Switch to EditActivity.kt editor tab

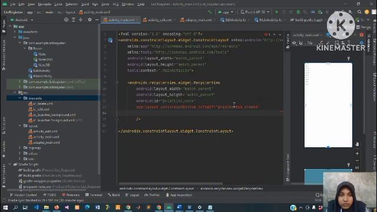coord(236,20)
